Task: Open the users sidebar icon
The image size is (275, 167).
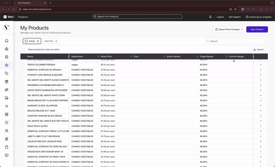Action: [6, 131]
